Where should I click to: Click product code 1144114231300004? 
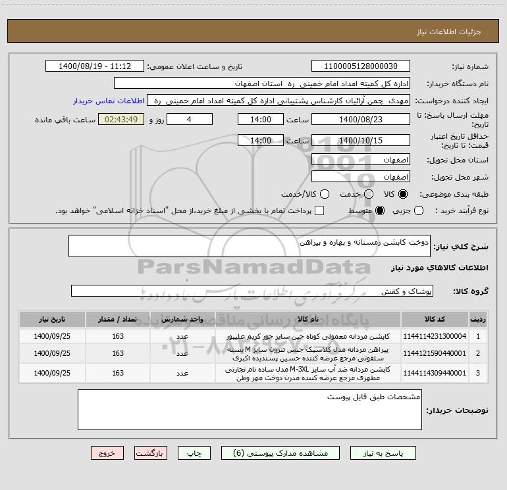[x=435, y=336]
